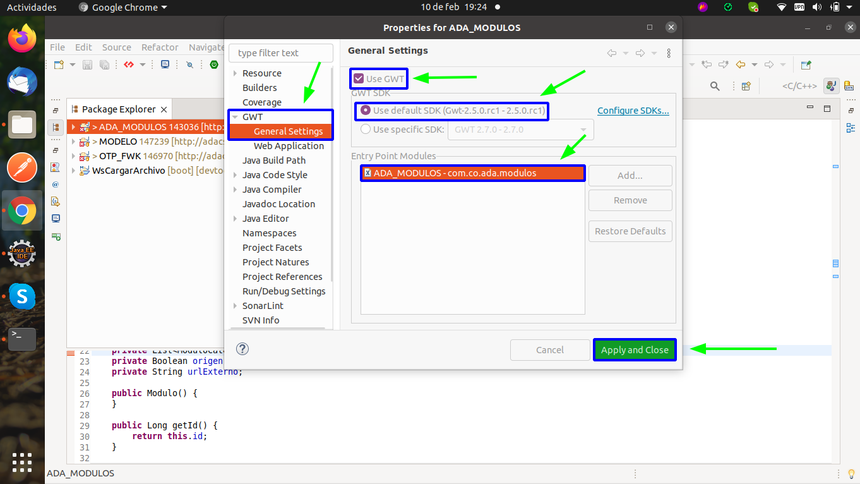
Task: Open the Show Applications grid icon
Action: [22, 463]
